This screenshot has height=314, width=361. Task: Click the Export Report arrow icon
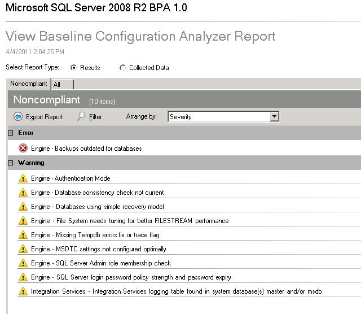[x=17, y=117]
